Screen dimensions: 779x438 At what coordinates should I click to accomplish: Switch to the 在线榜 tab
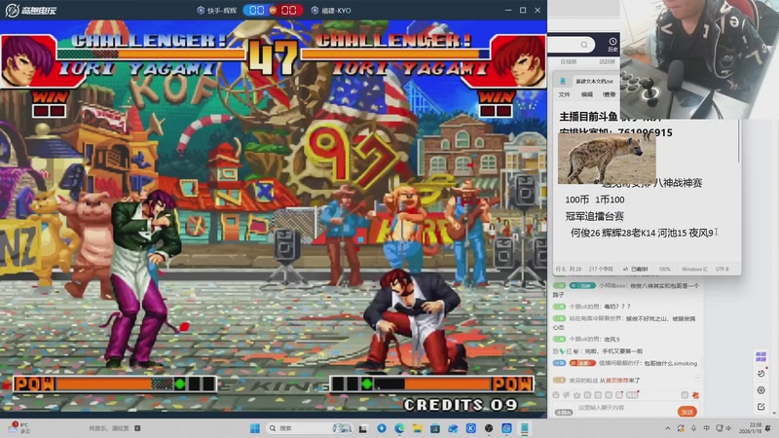pyautogui.click(x=569, y=62)
